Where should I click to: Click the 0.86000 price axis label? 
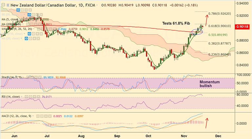[x=243, y=53]
